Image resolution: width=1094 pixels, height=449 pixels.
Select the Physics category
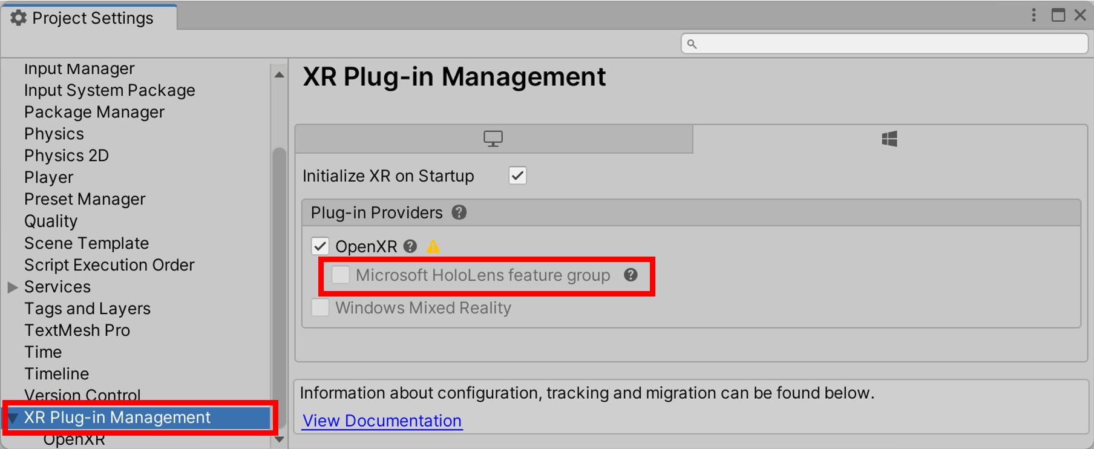[54, 134]
